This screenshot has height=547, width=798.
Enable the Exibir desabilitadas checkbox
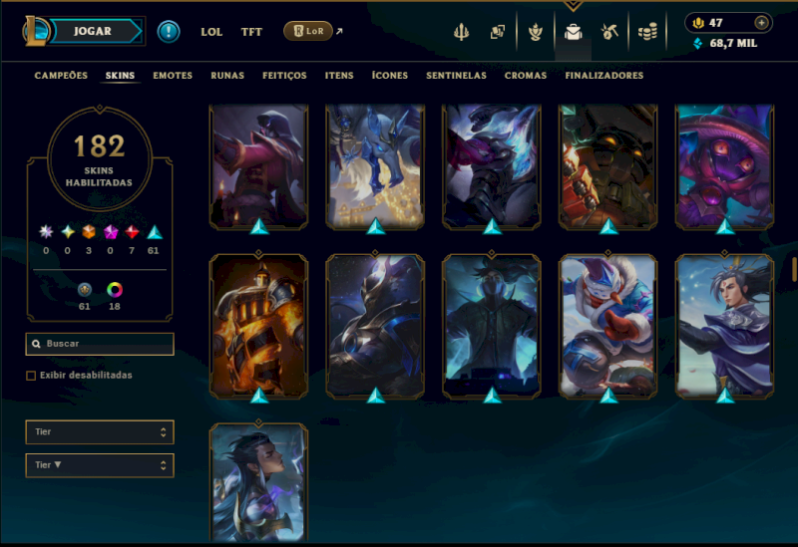click(x=31, y=376)
